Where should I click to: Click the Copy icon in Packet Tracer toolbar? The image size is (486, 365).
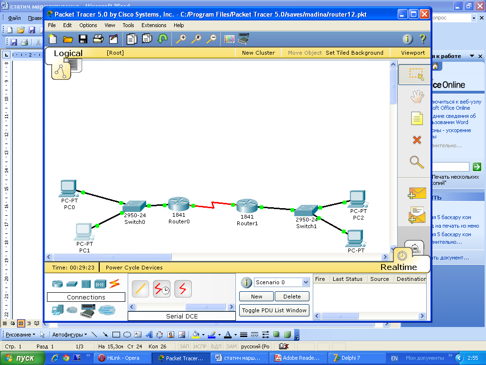[131, 39]
